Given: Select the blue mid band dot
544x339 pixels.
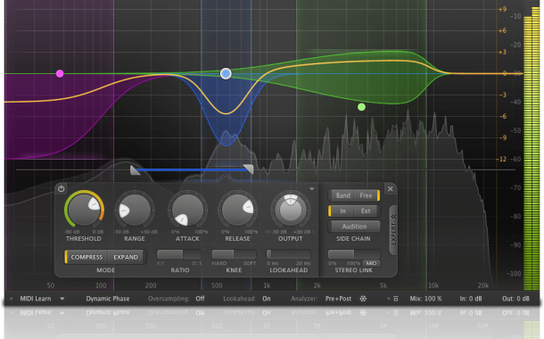Looking at the screenshot, I should click(226, 73).
